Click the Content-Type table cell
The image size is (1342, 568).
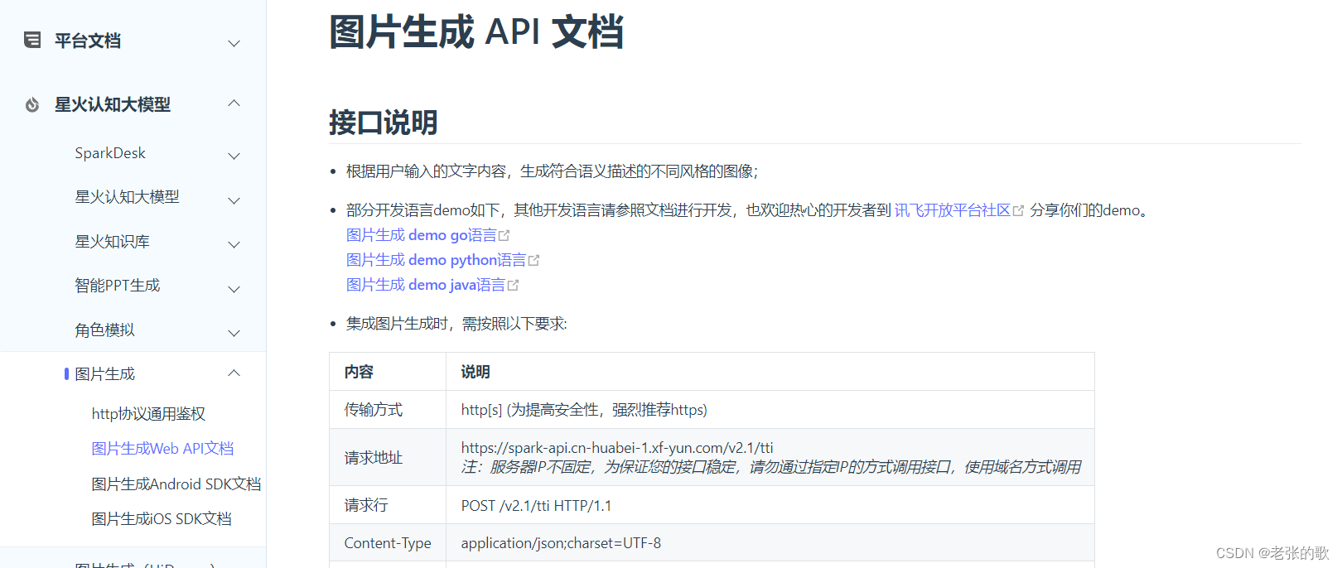(x=388, y=543)
